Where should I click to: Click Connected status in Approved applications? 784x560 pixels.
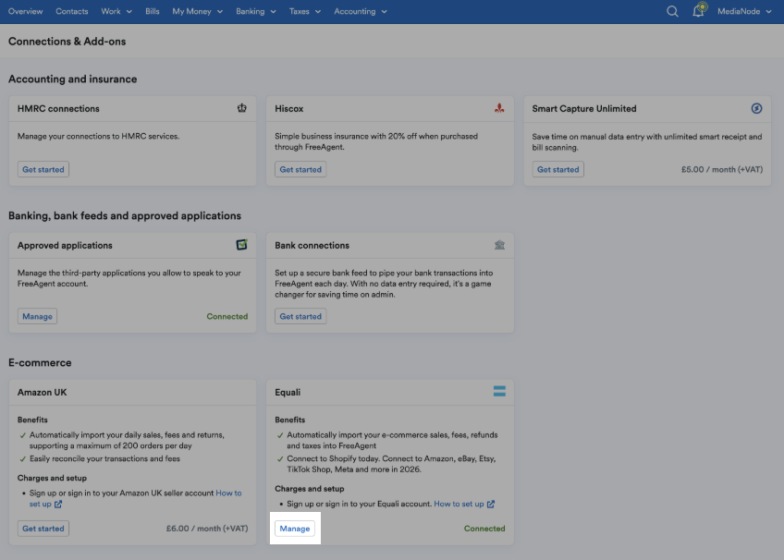click(227, 316)
